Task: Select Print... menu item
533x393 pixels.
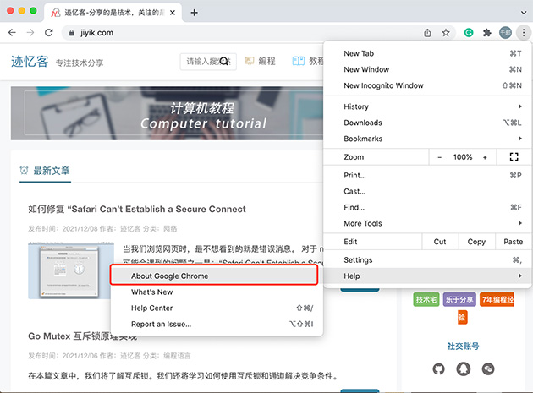Action: (x=427, y=175)
